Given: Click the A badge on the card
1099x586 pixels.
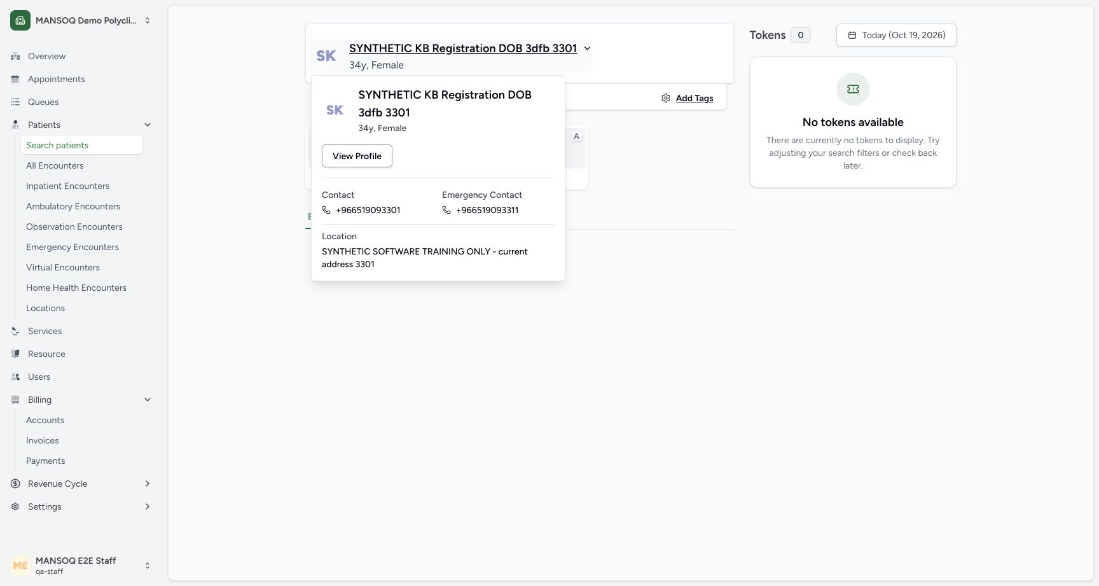Looking at the screenshot, I should point(577,136).
